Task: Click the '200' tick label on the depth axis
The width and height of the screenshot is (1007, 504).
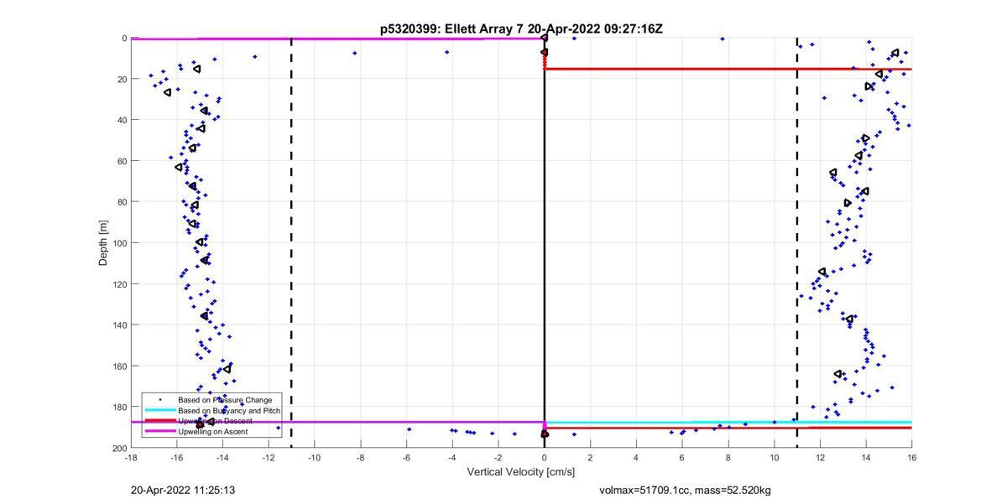Action: point(119,449)
